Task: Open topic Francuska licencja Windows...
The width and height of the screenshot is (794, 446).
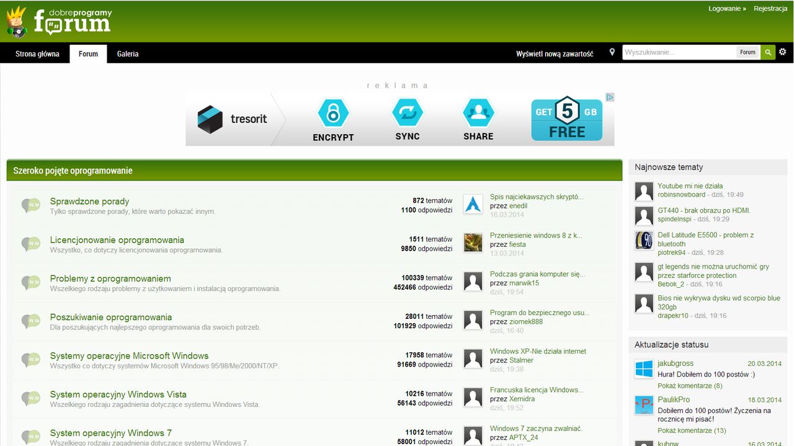Action: [537, 390]
